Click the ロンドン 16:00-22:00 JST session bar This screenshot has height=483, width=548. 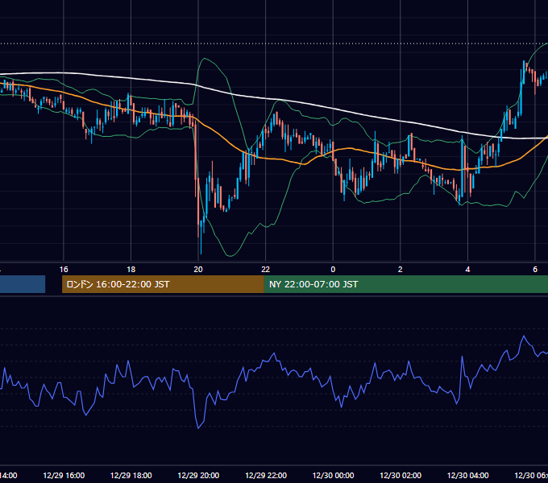point(163,284)
